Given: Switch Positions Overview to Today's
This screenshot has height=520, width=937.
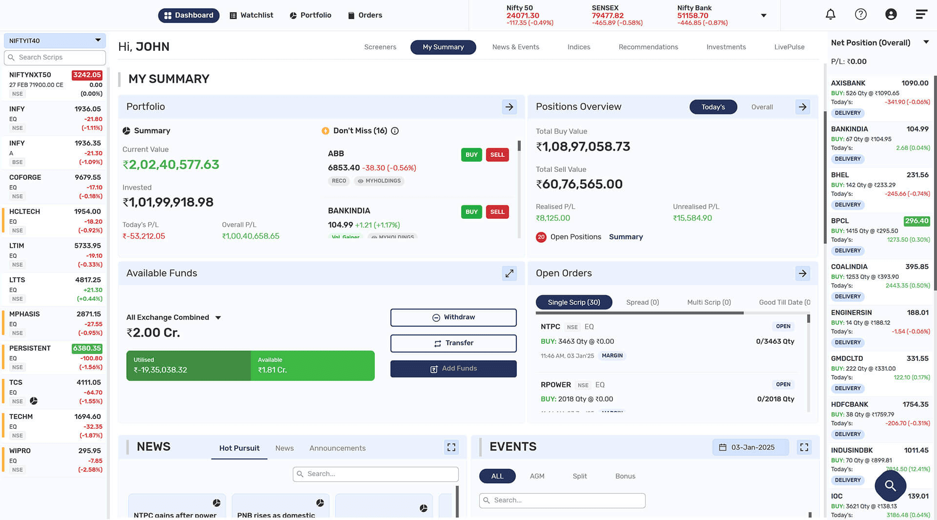Looking at the screenshot, I should [713, 107].
